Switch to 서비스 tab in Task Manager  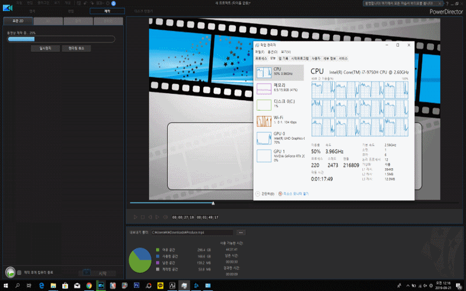(x=343, y=59)
